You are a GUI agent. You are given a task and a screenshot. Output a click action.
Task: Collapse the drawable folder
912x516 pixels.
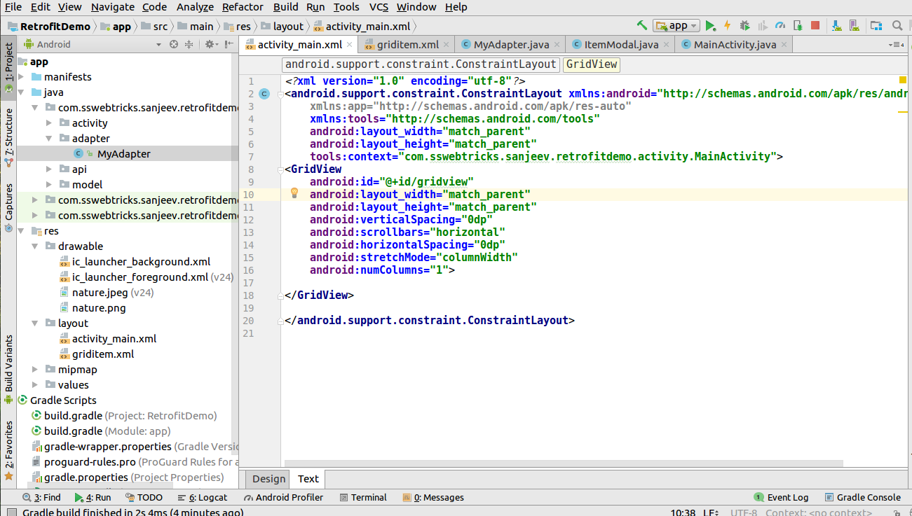35,246
